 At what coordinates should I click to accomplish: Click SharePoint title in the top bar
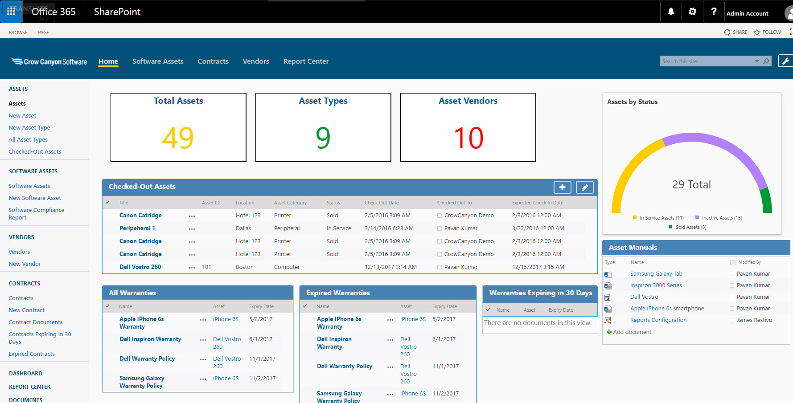(x=117, y=12)
